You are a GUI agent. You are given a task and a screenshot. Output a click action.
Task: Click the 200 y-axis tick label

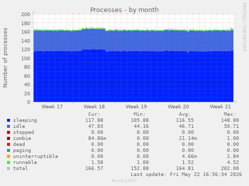point(26,15)
